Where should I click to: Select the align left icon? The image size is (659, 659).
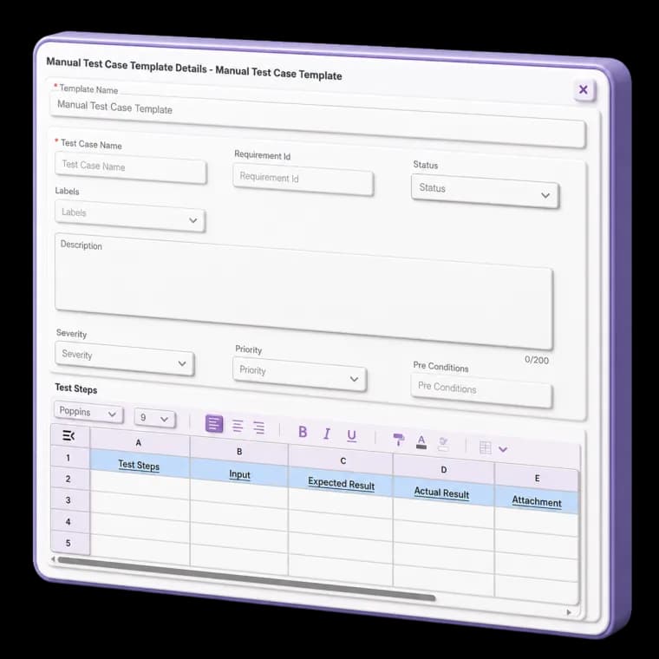click(214, 424)
